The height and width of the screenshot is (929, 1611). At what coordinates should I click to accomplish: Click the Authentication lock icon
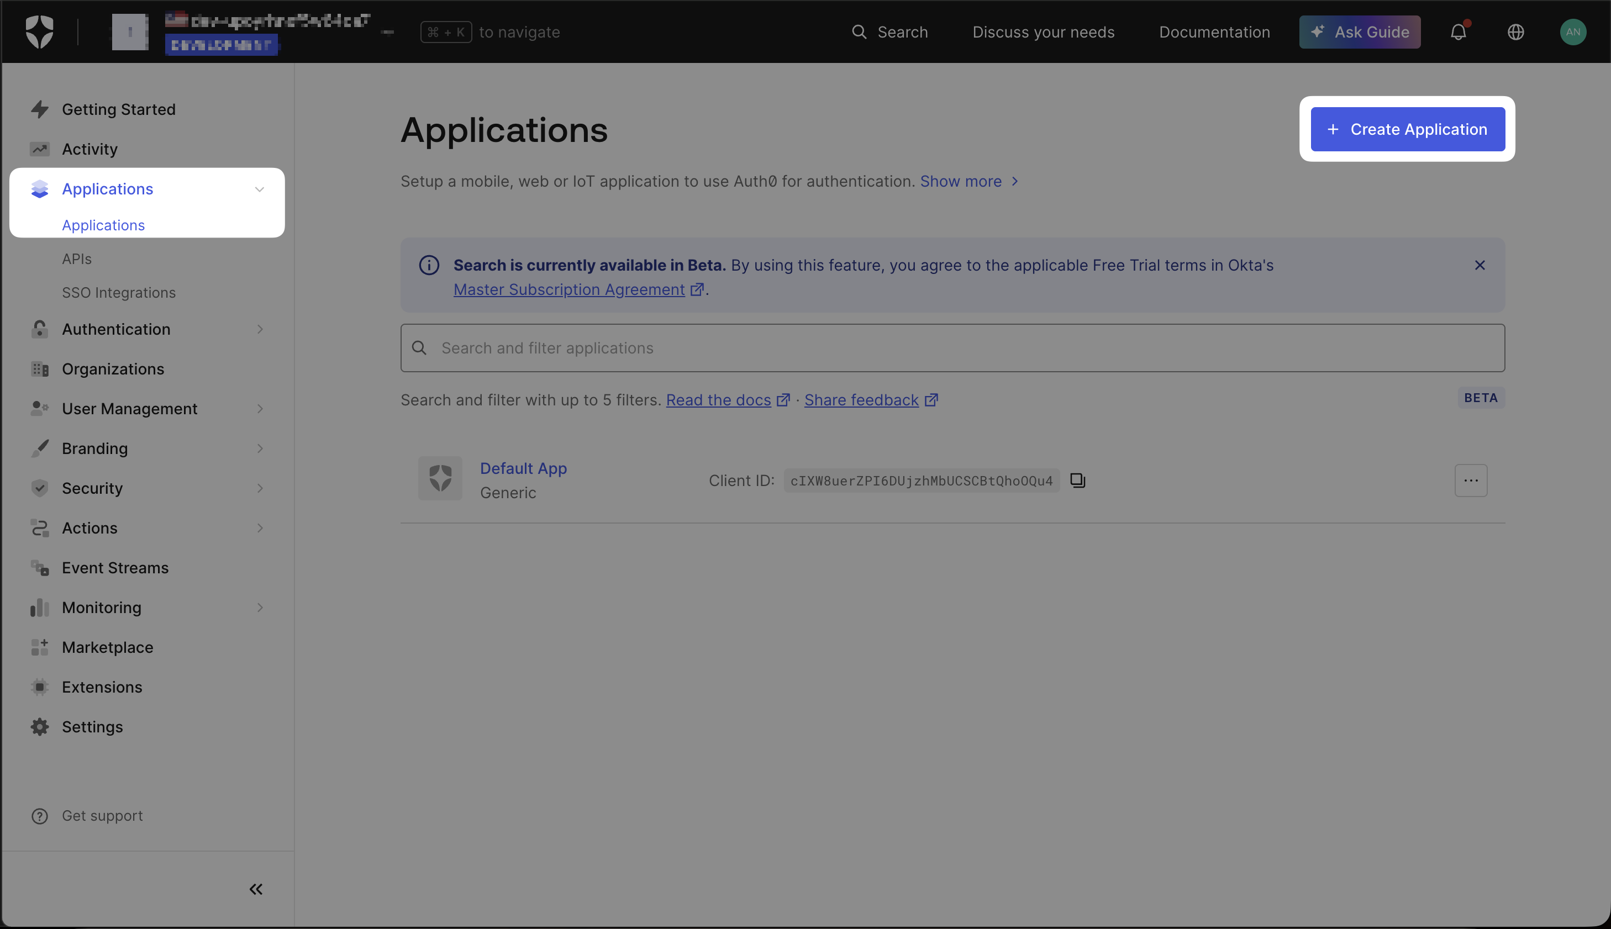click(40, 329)
